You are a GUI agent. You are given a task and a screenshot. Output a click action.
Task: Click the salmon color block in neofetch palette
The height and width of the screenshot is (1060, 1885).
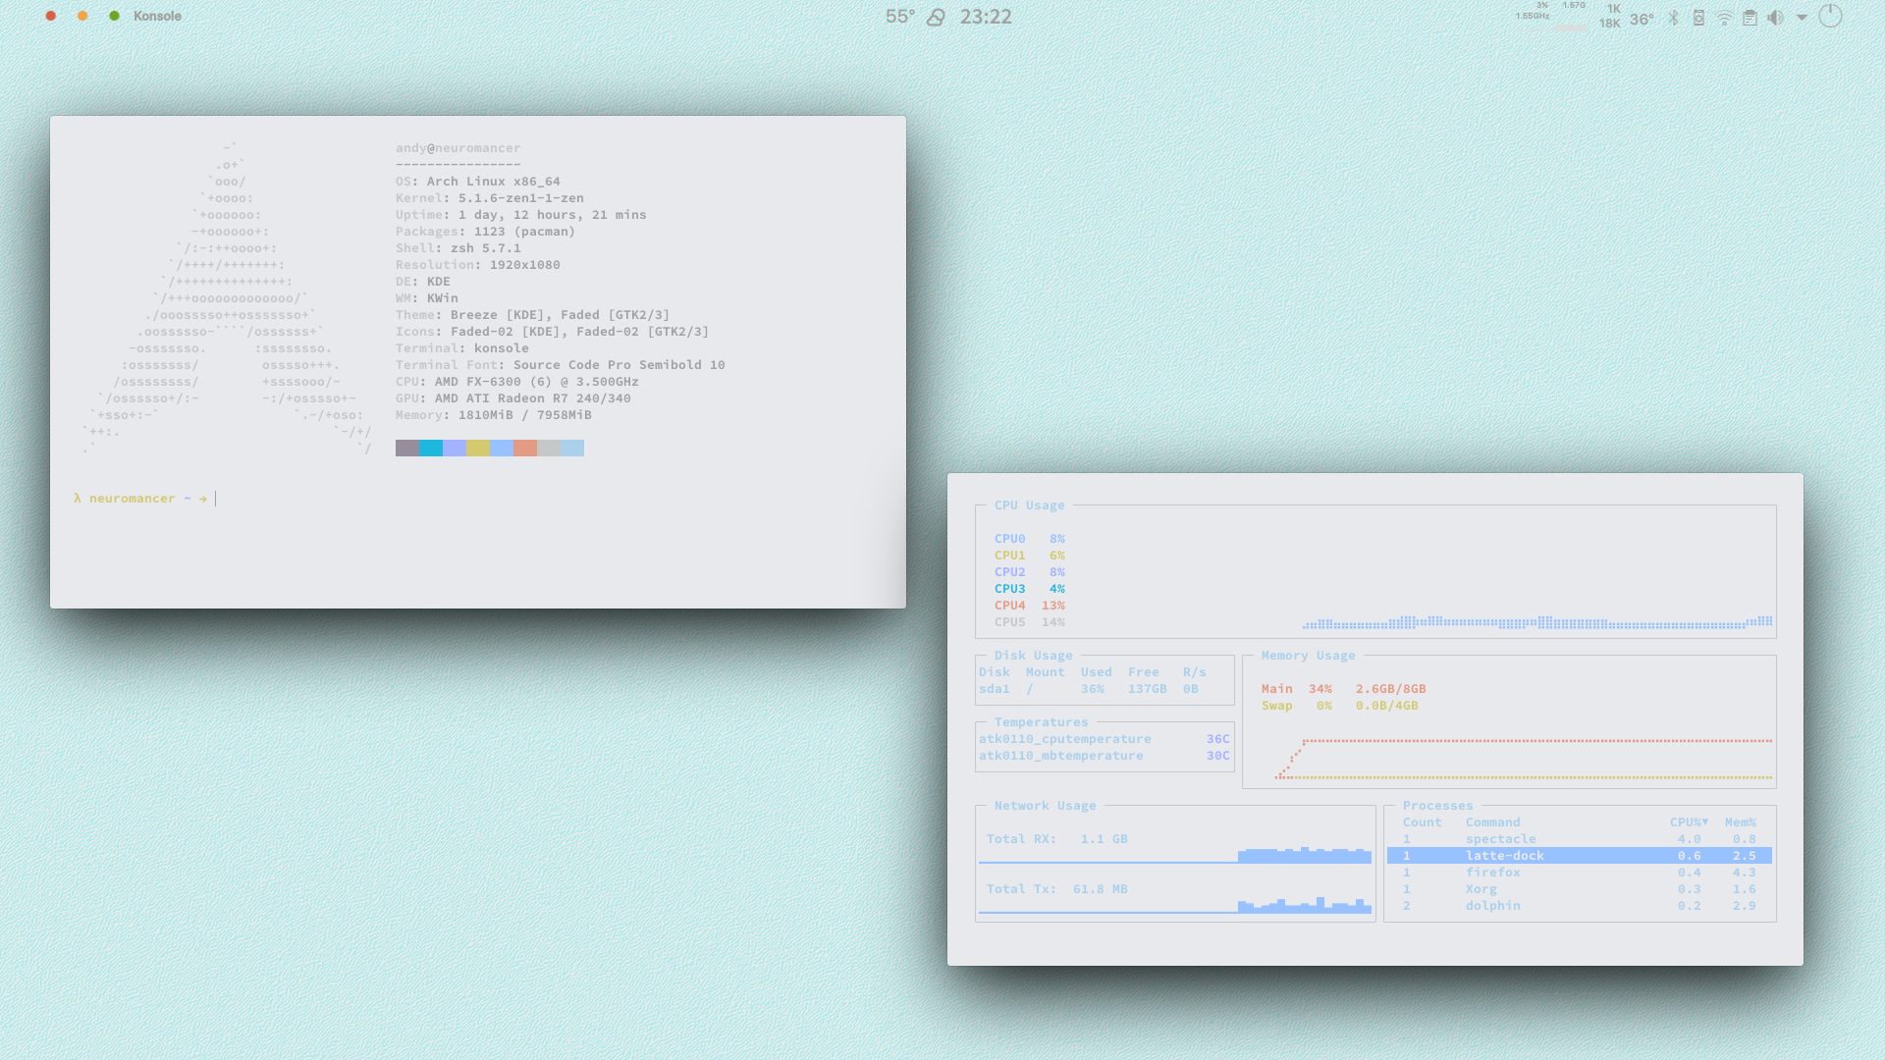(525, 448)
